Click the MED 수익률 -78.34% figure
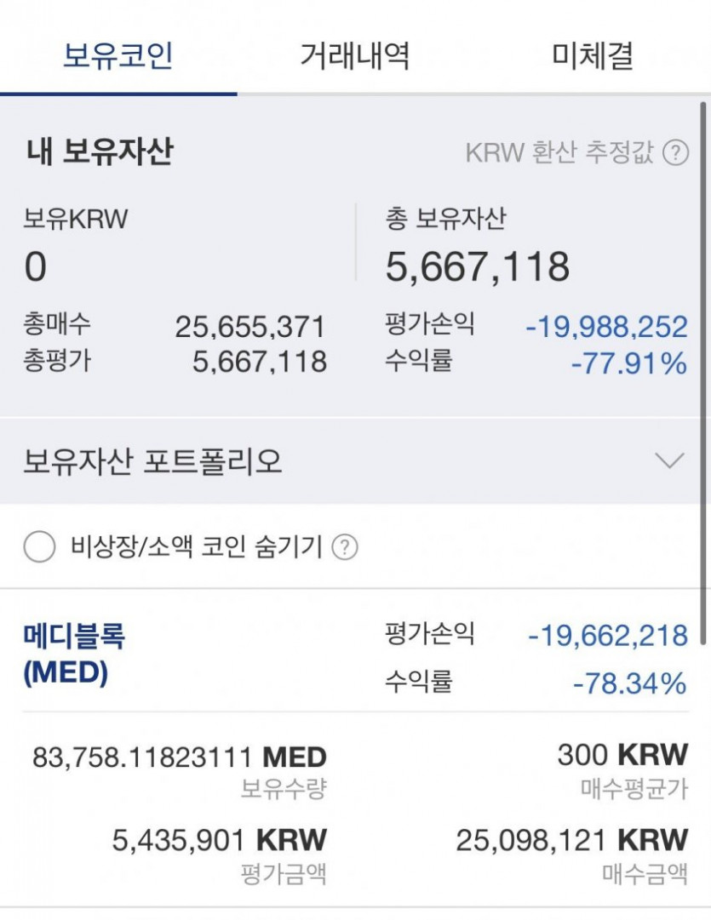 (629, 683)
